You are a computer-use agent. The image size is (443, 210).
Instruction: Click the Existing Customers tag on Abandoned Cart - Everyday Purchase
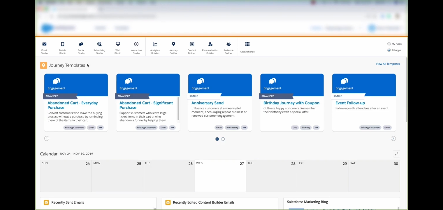coord(74,127)
